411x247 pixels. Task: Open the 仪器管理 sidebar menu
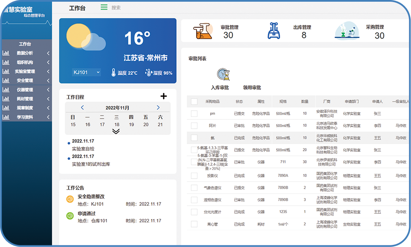pos(26,90)
